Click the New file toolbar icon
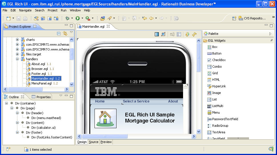Image resolution: width=277 pixels, height=155 pixels. click(x=9, y=18)
